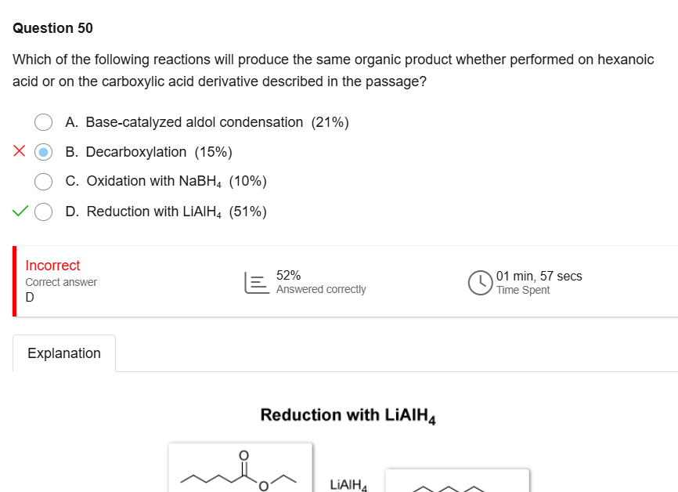The image size is (678, 492).
Task: Click the '52% Answered correctly' text
Action: (x=320, y=282)
